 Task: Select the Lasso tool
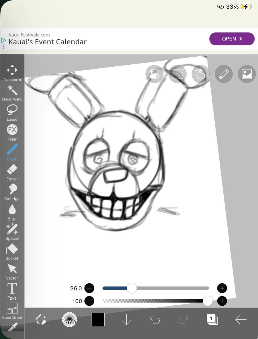[12, 113]
